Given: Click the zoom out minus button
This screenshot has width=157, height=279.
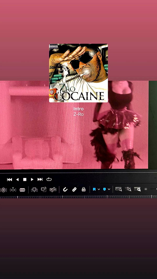Looking at the screenshot, I should (146, 189).
